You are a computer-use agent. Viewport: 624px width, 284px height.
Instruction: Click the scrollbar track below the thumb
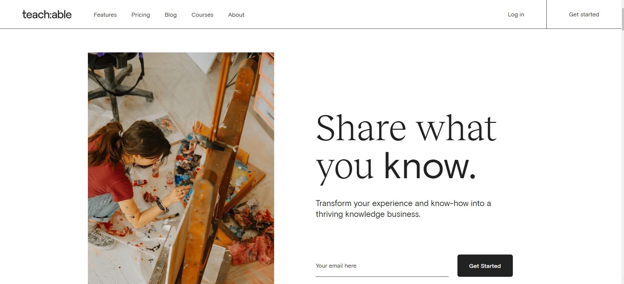click(x=622, y=157)
